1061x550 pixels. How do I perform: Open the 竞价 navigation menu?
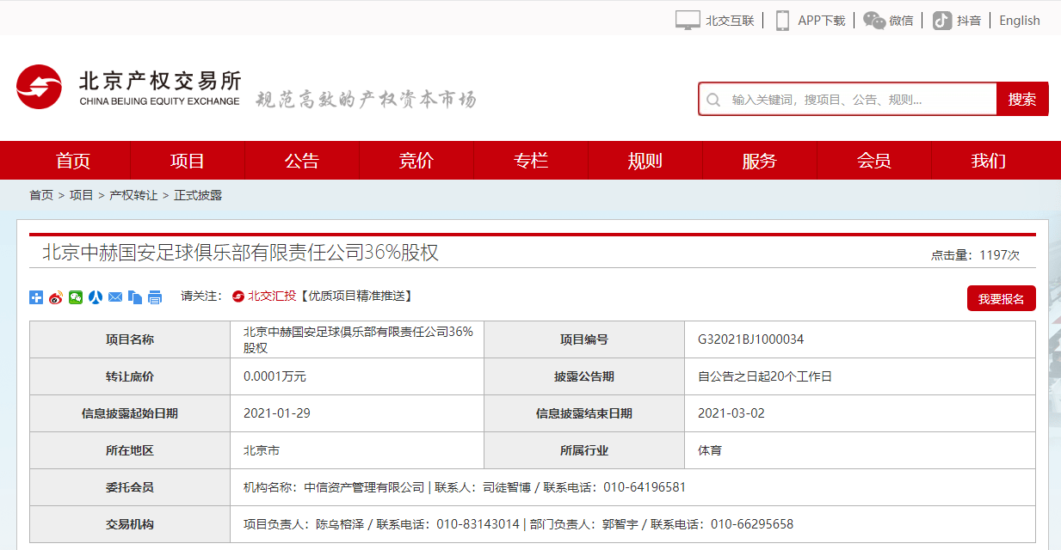pos(416,161)
